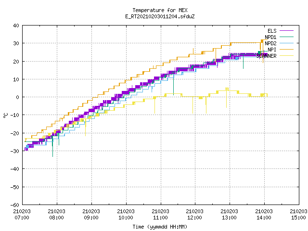Click the x-axis tick label 15:00
Image resolution: width=308 pixels, height=231 pixels.
[298, 218]
